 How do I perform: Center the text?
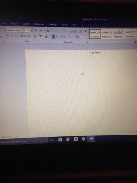tap(57, 37)
